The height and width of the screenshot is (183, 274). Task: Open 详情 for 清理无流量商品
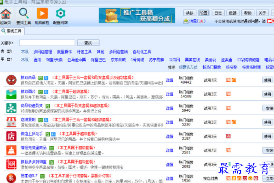170,150
